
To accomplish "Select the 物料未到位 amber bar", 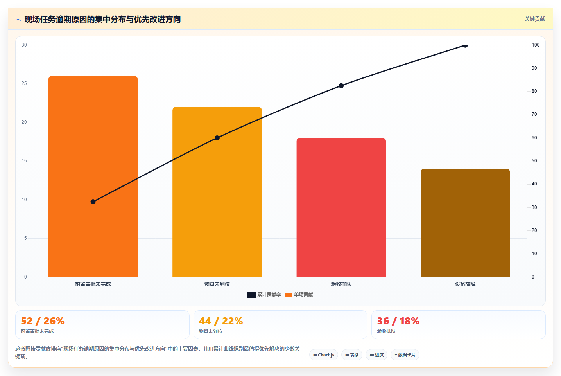I will click(x=217, y=192).
